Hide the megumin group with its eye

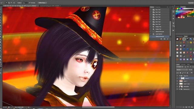(x=177, y=76)
